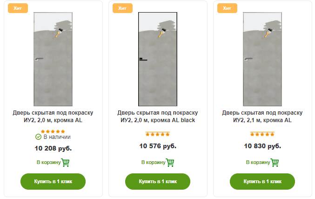Click Хит badge on first product card
Screen dimensions: 315x199
pyautogui.click(x=18, y=8)
